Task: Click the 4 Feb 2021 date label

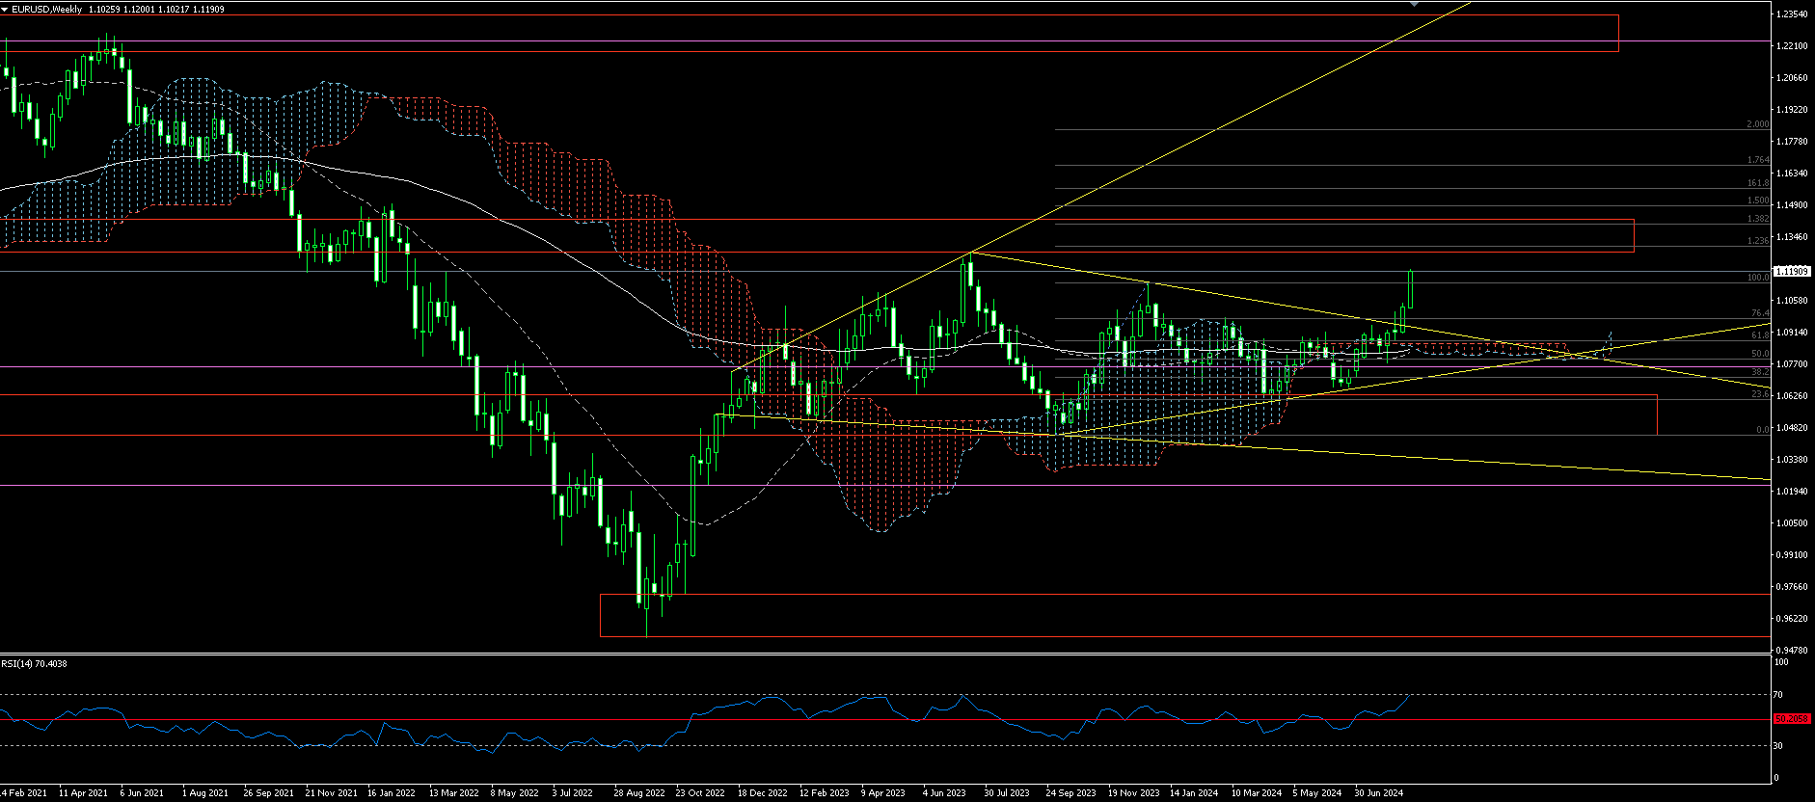Action: coord(23,793)
